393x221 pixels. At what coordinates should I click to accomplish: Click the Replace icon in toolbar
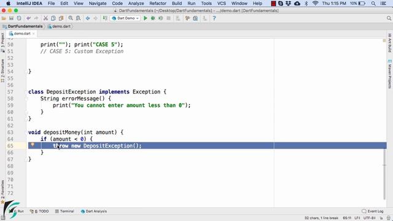(78, 18)
